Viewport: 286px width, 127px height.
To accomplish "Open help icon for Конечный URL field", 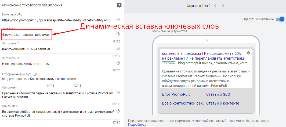I will pos(118,20).
